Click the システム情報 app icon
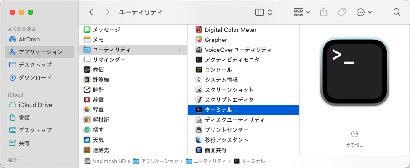 (x=199, y=80)
